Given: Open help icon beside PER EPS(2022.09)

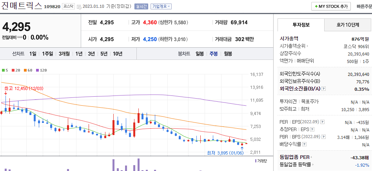Looking at the screenshot, I should click(x=322, y=122).
